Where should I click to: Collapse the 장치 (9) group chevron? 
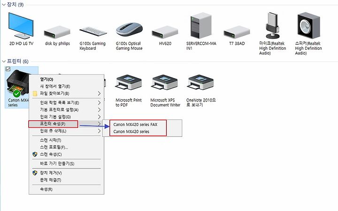[3, 5]
